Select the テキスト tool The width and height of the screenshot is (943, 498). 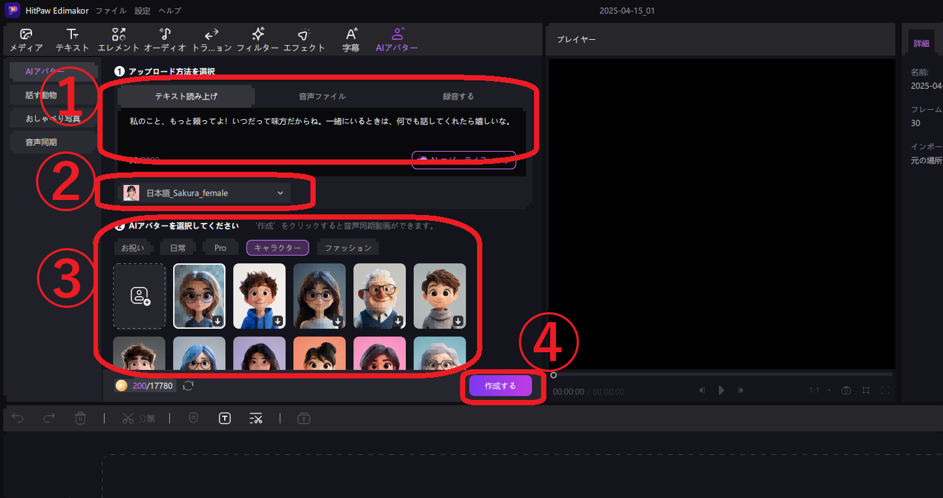(72, 39)
